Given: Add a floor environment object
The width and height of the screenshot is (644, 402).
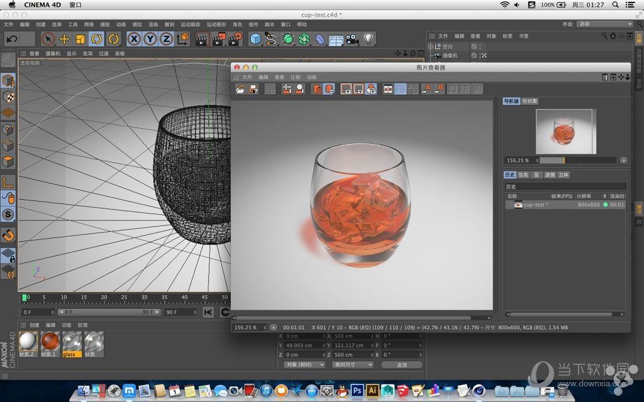Looking at the screenshot, I should tap(336, 40).
